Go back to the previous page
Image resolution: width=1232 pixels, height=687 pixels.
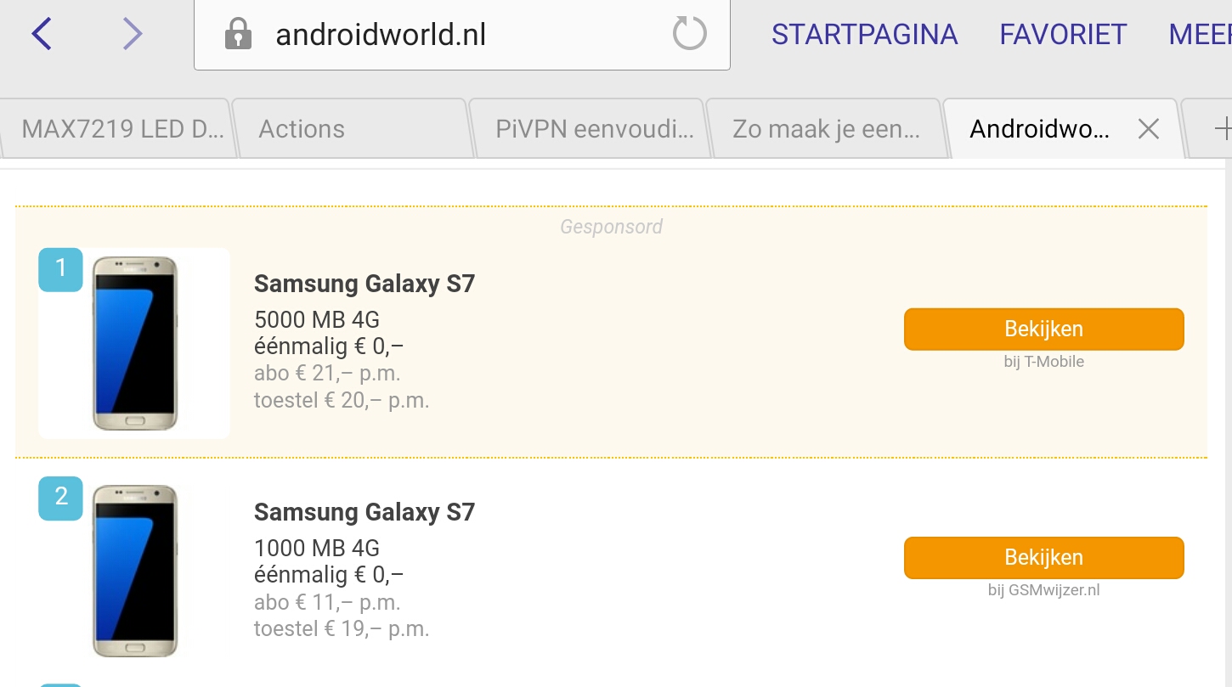click(42, 34)
